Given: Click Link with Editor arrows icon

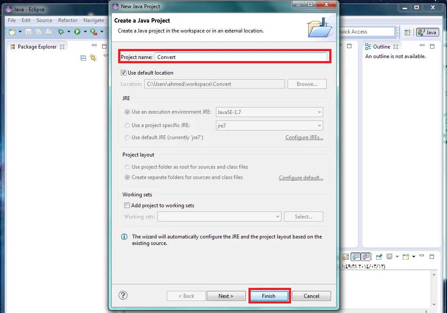Looking at the screenshot, I should 93,58.
